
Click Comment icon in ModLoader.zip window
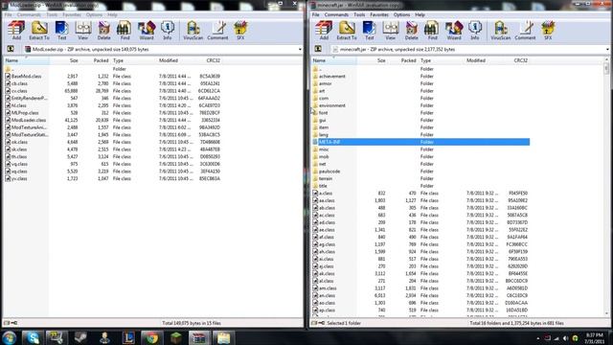(x=217, y=31)
